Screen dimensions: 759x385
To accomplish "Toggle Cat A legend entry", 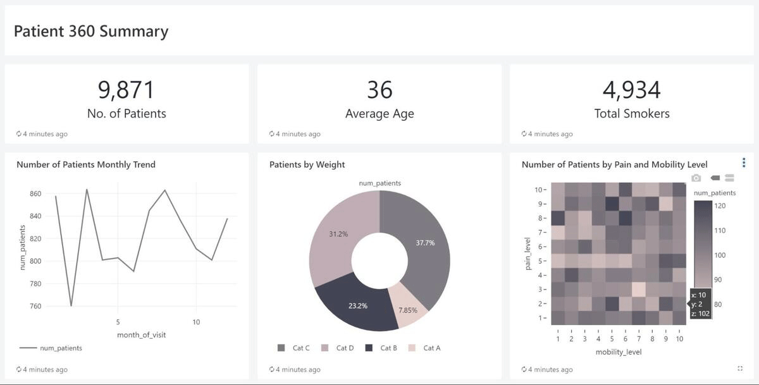I will 425,348.
